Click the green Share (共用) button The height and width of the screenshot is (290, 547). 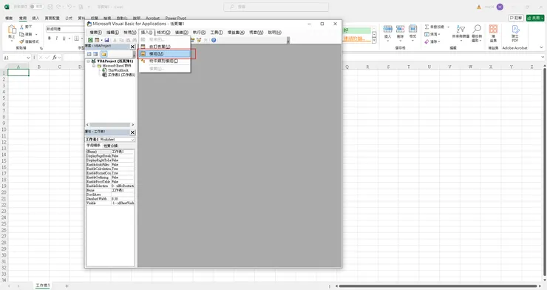(x=535, y=18)
